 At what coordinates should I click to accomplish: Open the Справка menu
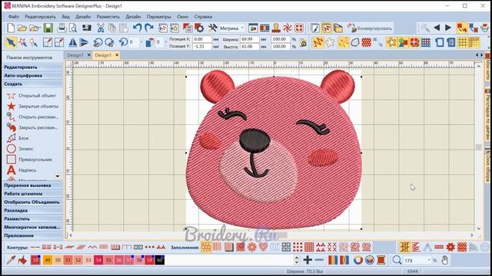click(x=203, y=17)
